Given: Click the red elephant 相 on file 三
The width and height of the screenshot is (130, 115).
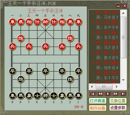Looking at the screenshot, I should click(29, 22).
